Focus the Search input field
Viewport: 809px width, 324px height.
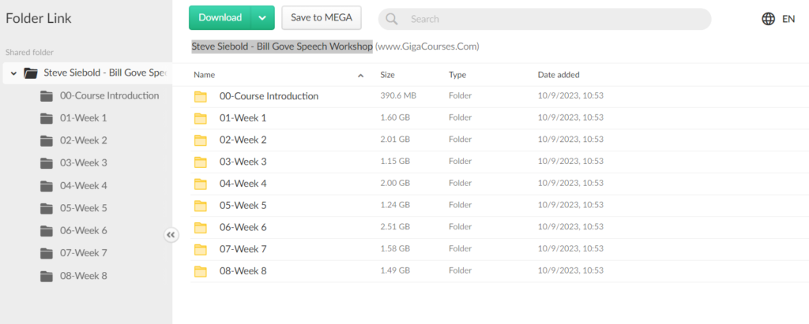click(x=553, y=19)
